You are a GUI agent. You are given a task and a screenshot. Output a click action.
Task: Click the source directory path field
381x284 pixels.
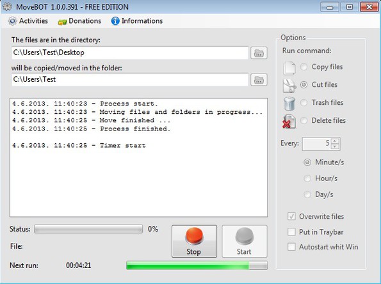[130, 52]
